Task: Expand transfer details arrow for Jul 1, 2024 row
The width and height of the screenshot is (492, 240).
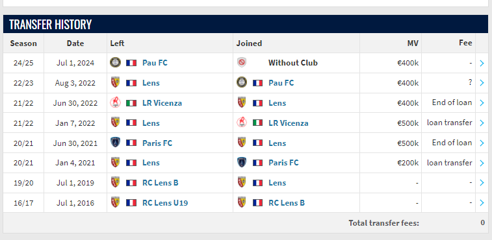Action: click(x=482, y=63)
